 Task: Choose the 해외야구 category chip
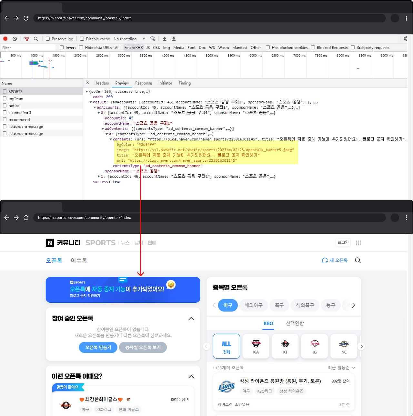click(x=254, y=305)
